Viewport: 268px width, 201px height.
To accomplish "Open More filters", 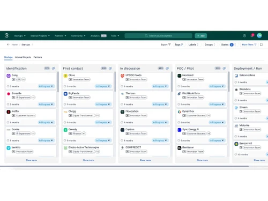I will [249, 44].
